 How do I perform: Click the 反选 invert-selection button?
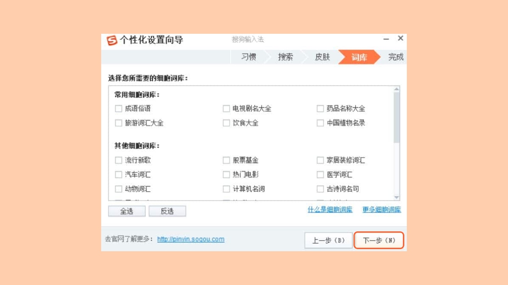point(168,211)
